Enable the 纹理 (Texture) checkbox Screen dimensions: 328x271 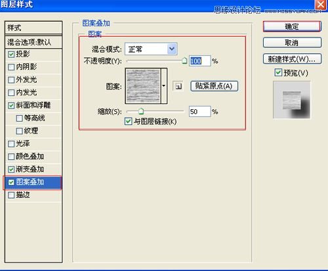coord(20,131)
